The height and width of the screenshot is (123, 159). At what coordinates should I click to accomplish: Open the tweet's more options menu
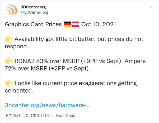tap(152, 7)
